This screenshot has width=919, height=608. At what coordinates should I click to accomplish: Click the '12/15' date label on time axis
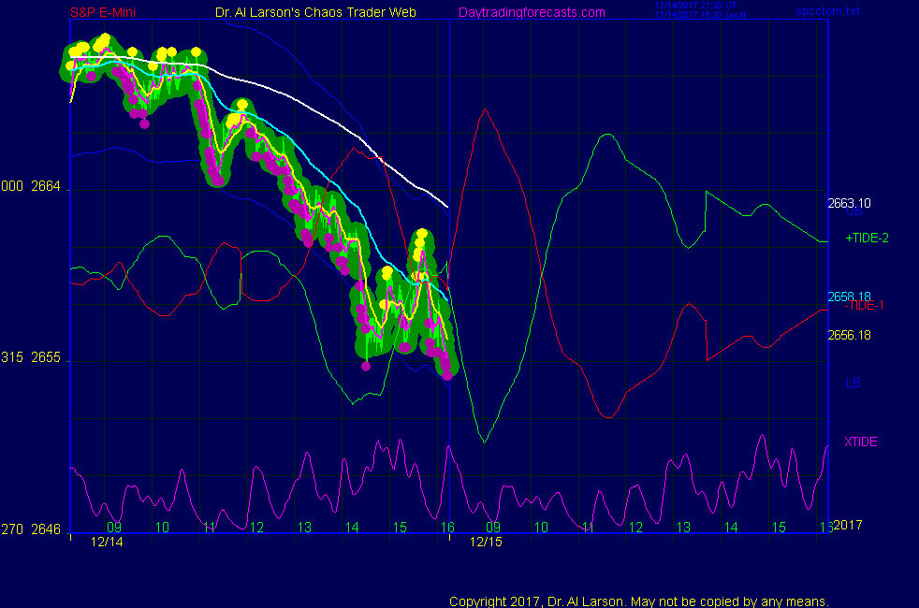(x=486, y=542)
